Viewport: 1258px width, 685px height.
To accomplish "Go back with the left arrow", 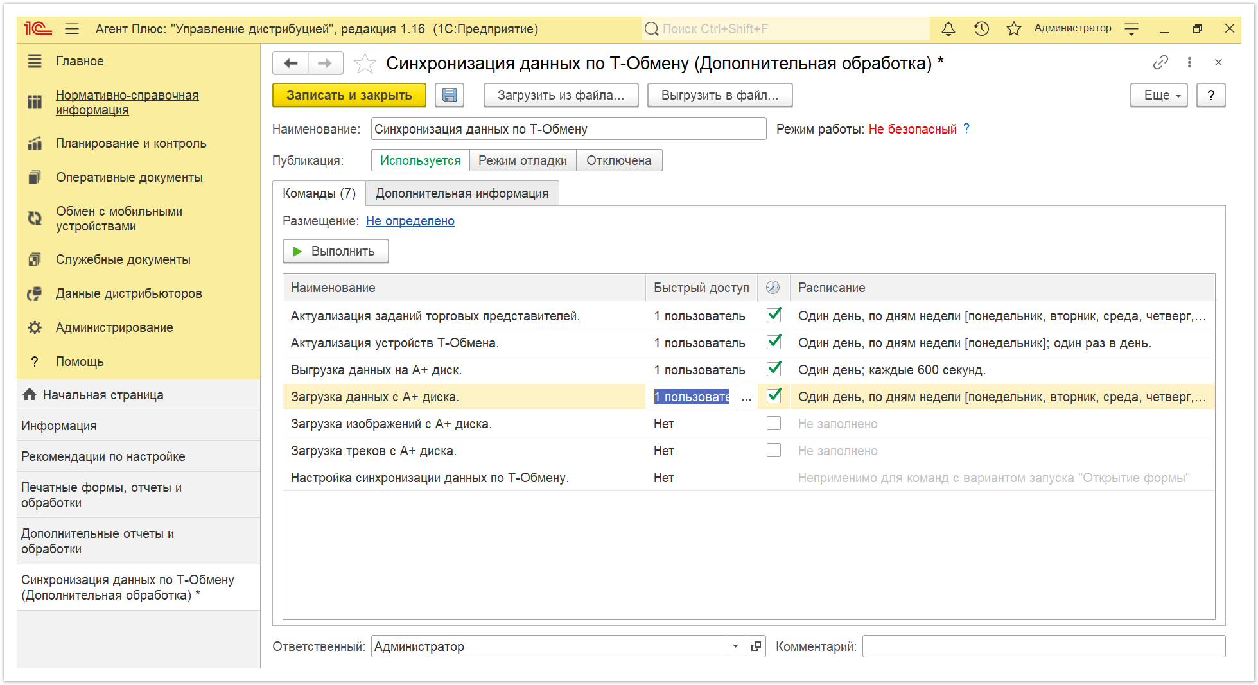I will [291, 63].
